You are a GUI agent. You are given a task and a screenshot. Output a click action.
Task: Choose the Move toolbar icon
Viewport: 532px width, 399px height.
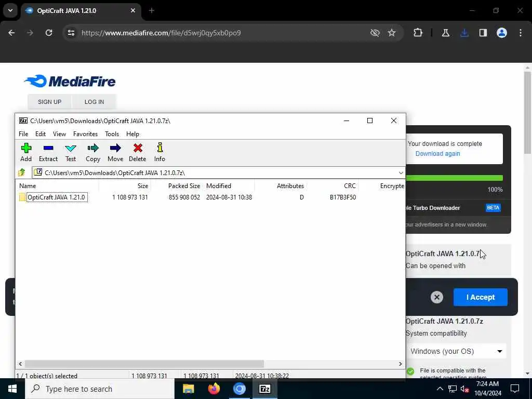pos(115,152)
